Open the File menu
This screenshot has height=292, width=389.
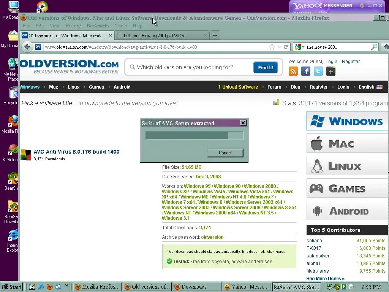26,26
